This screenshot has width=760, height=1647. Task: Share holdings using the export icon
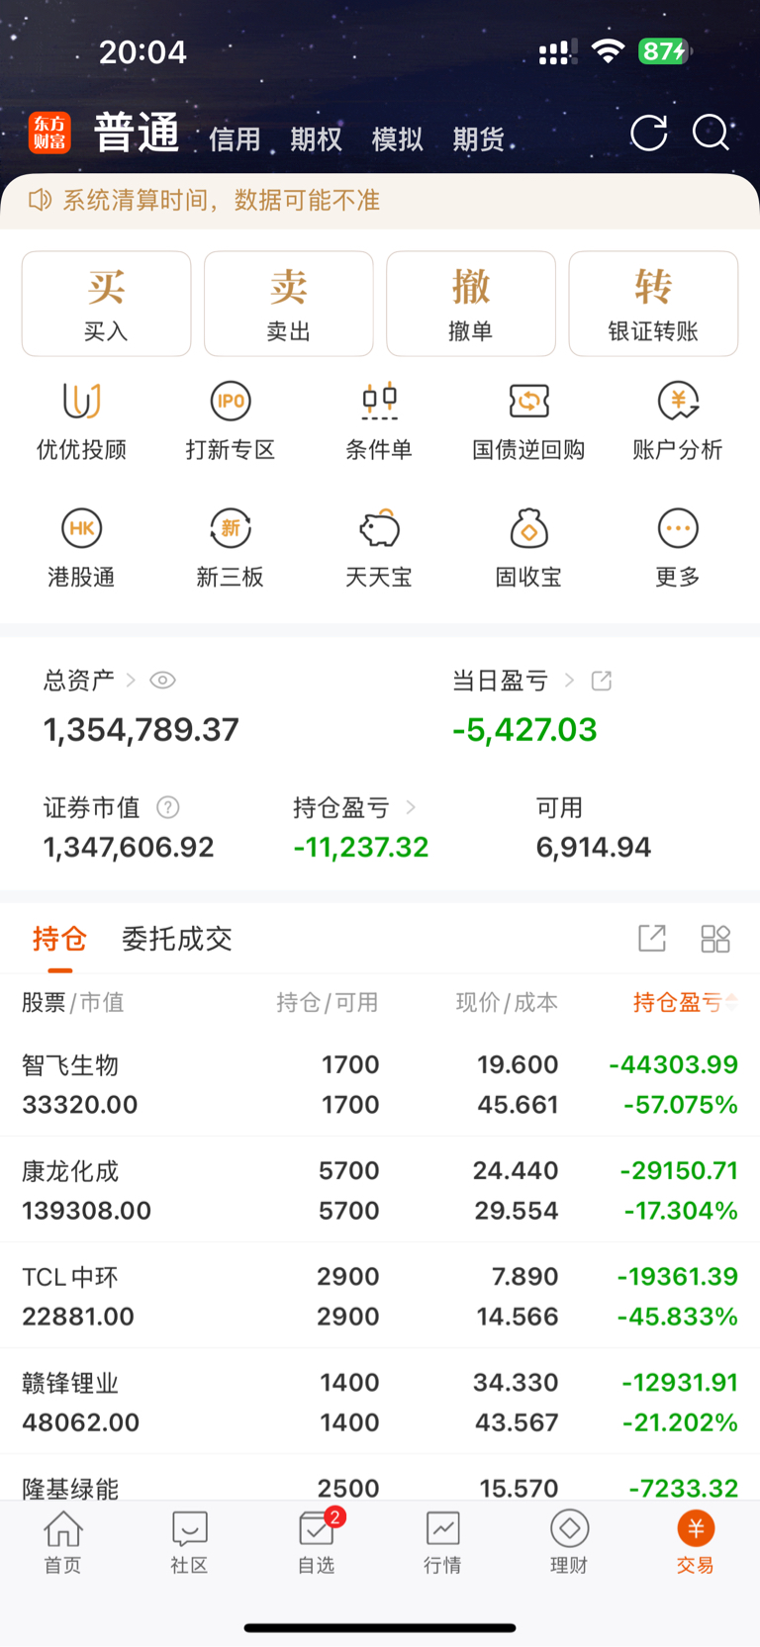pos(652,938)
